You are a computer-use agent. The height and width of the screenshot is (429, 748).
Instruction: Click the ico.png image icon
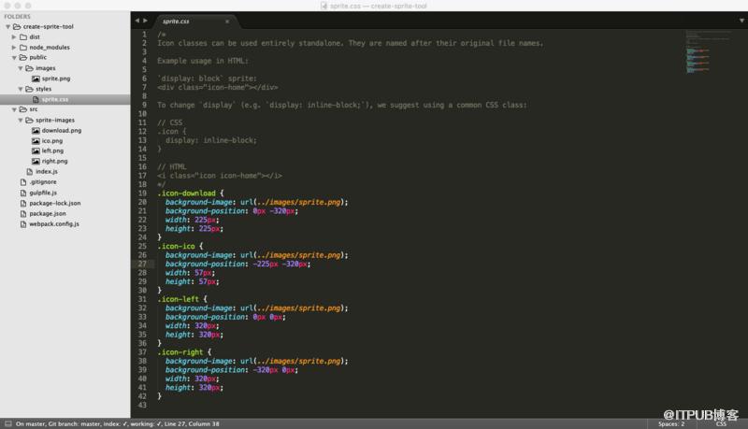[x=36, y=141]
